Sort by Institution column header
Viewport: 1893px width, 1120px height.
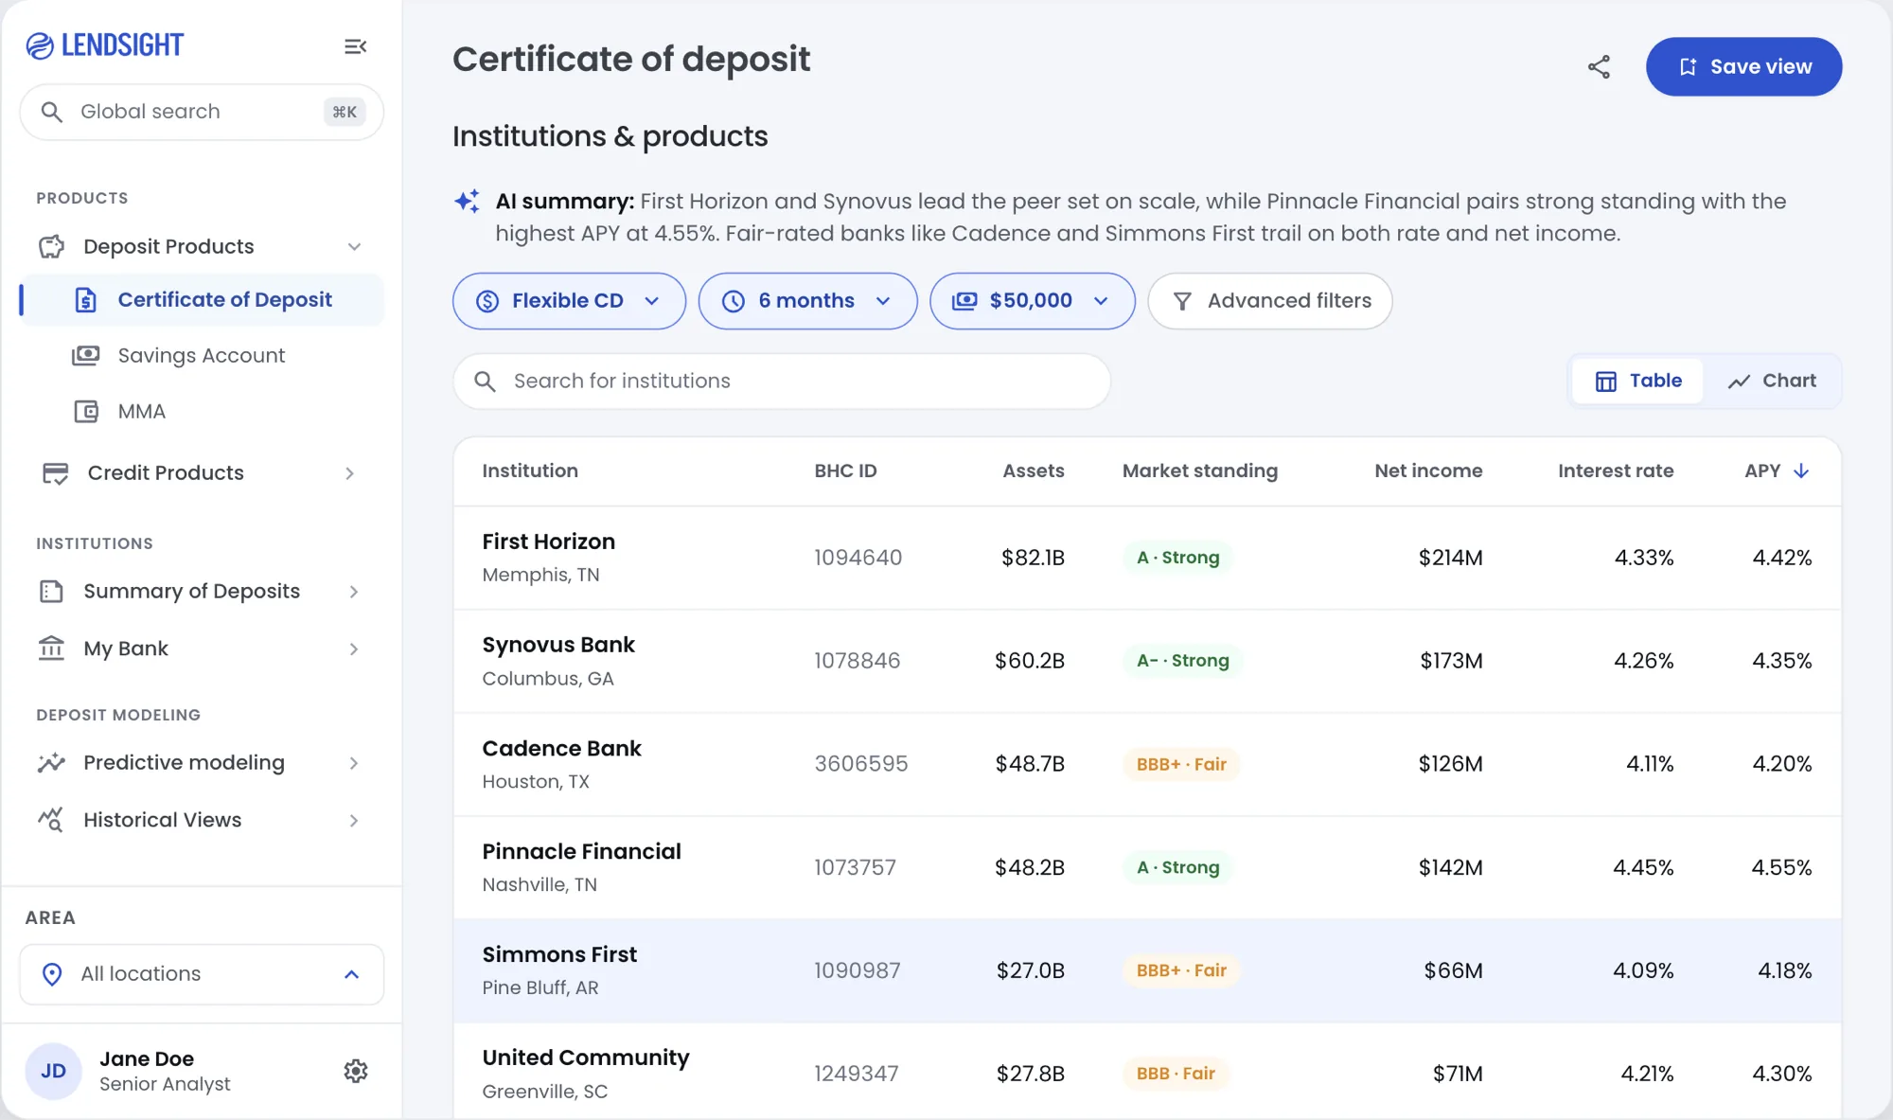tap(530, 471)
